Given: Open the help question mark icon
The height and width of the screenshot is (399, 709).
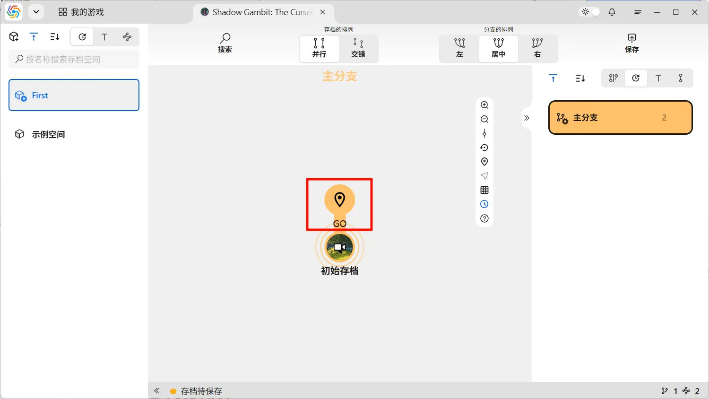Looking at the screenshot, I should (x=484, y=218).
